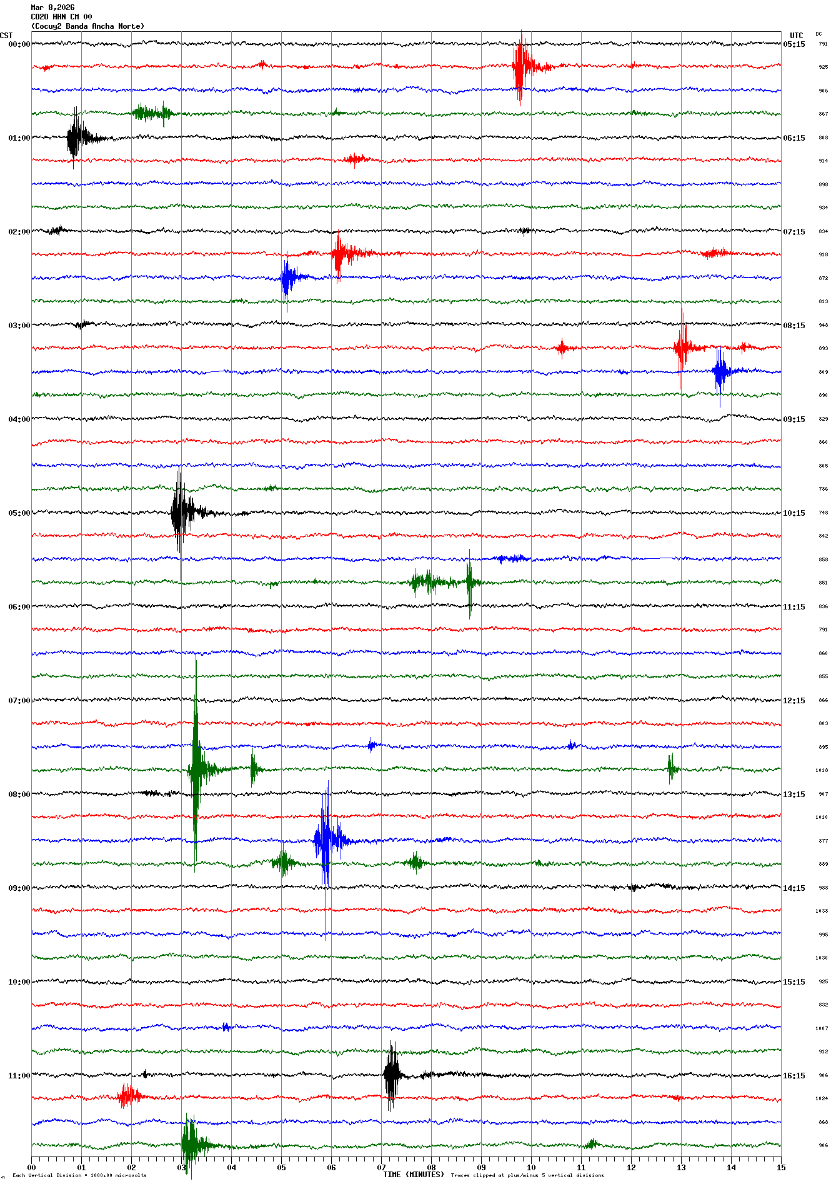This screenshot has height=1184, width=831.
Task: Select the 10:15 UTC time label
Action: [794, 513]
